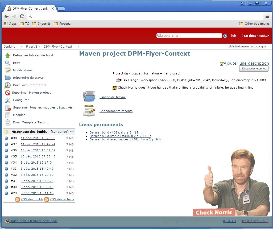Open the Importés bookmarks folder
This screenshot has width=273, height=229.
pyautogui.click(x=41, y=24)
